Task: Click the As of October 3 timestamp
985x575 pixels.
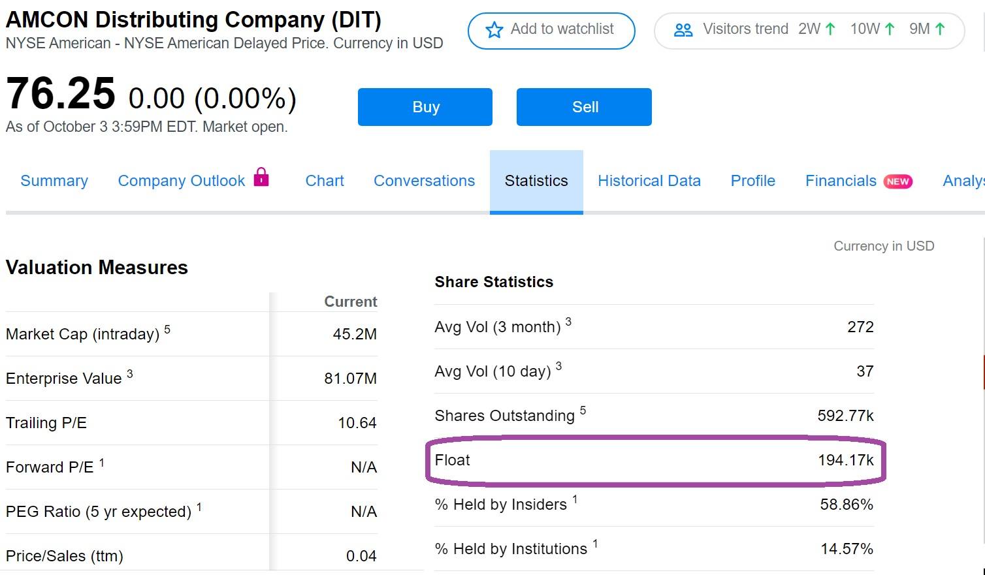Action: (146, 127)
